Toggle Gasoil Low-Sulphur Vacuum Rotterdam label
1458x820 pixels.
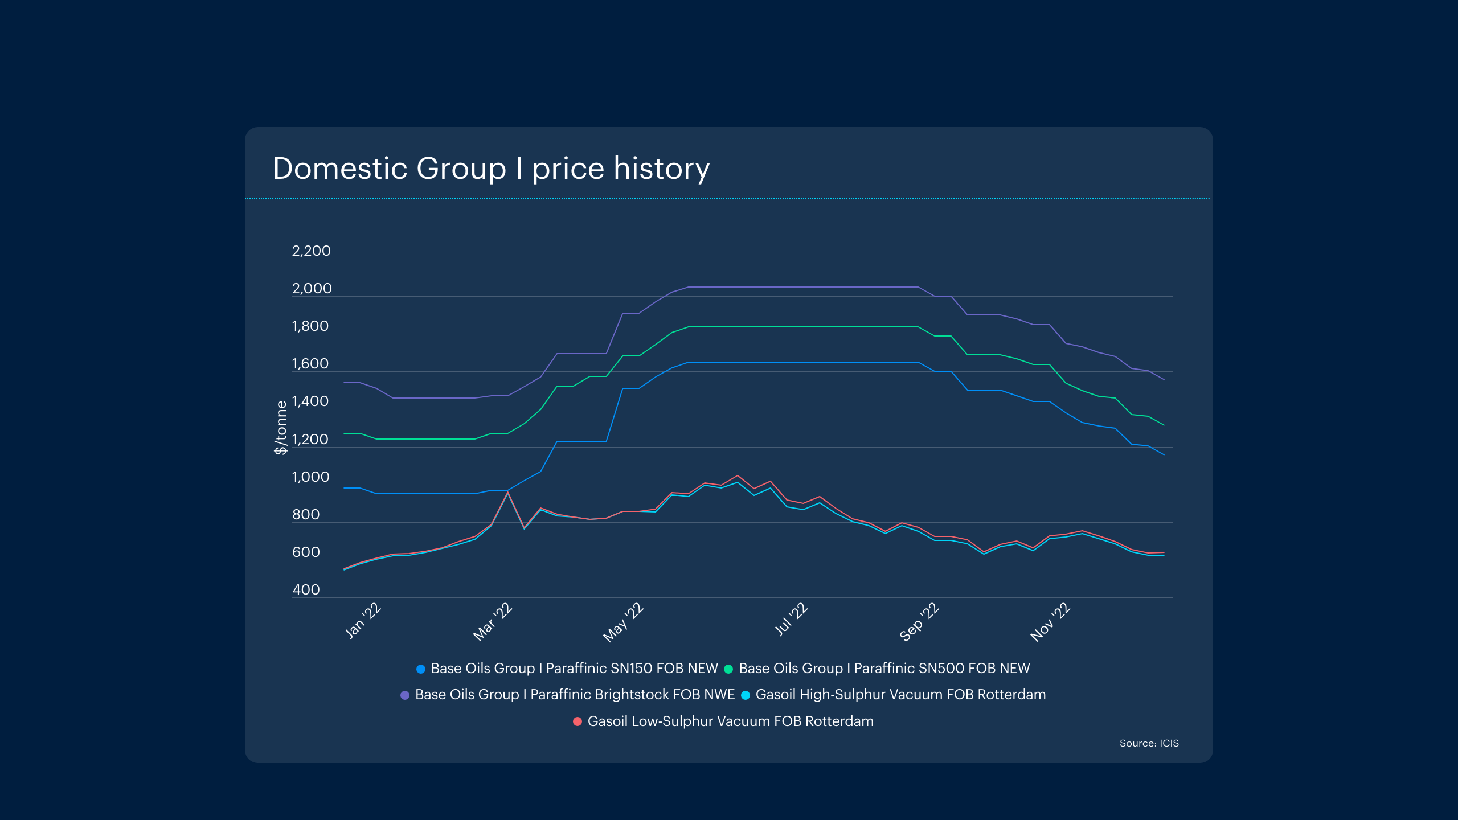730,721
